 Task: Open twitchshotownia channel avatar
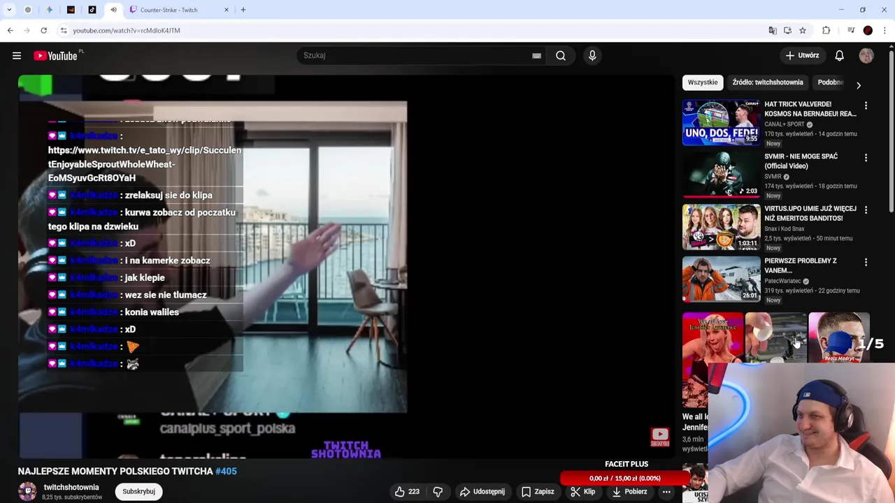point(27,492)
